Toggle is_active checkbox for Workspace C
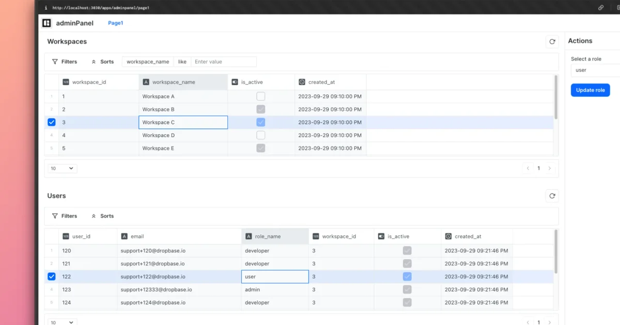Viewport: 620px width, 325px height. click(x=261, y=122)
